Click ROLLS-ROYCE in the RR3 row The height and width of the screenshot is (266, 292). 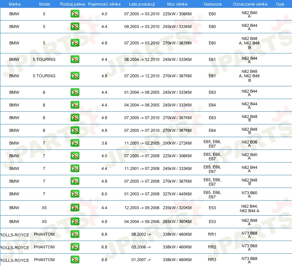click(x=15, y=260)
